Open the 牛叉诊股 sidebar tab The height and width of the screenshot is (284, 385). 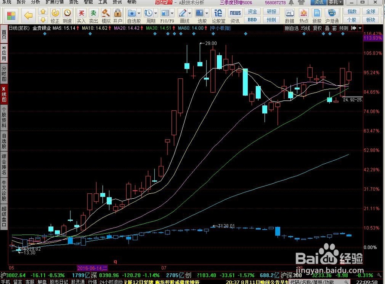coord(4,191)
